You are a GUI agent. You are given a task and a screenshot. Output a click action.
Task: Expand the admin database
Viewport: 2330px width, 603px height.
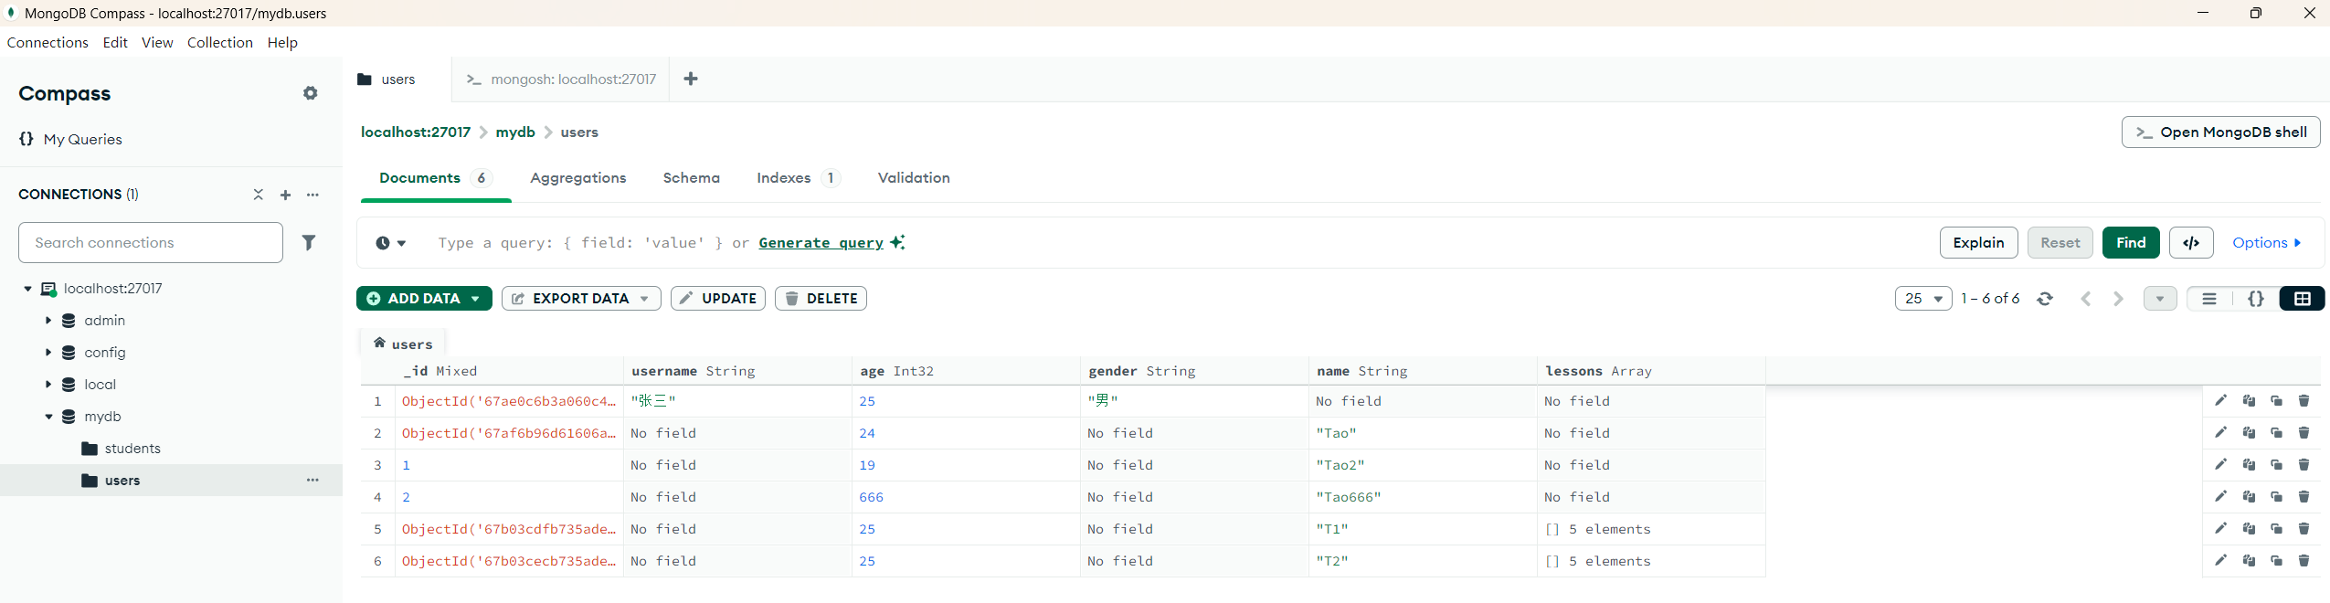pos(48,321)
